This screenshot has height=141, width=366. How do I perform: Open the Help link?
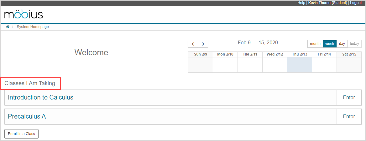click(x=301, y=3)
